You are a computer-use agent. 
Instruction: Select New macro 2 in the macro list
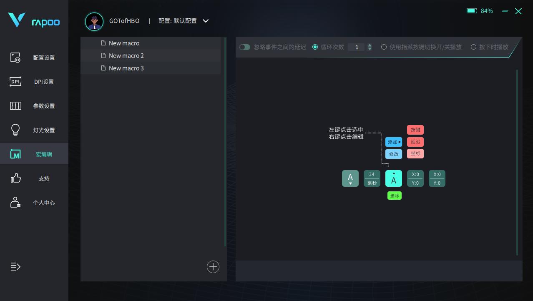point(126,55)
